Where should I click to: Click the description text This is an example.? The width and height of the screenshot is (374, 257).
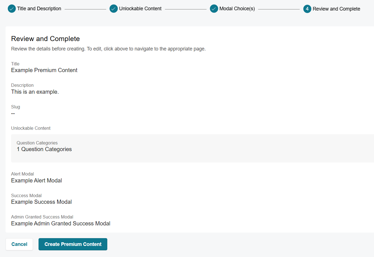[35, 92]
